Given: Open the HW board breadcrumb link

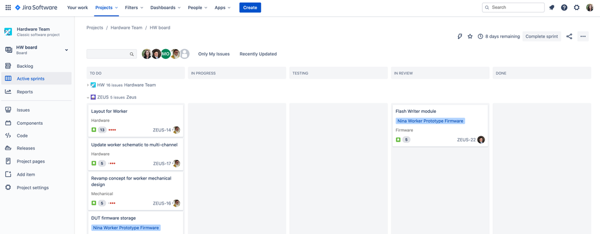Looking at the screenshot, I should click(160, 28).
